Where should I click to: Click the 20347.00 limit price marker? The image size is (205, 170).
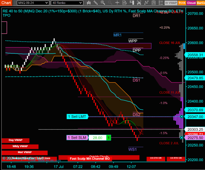tap(195, 117)
